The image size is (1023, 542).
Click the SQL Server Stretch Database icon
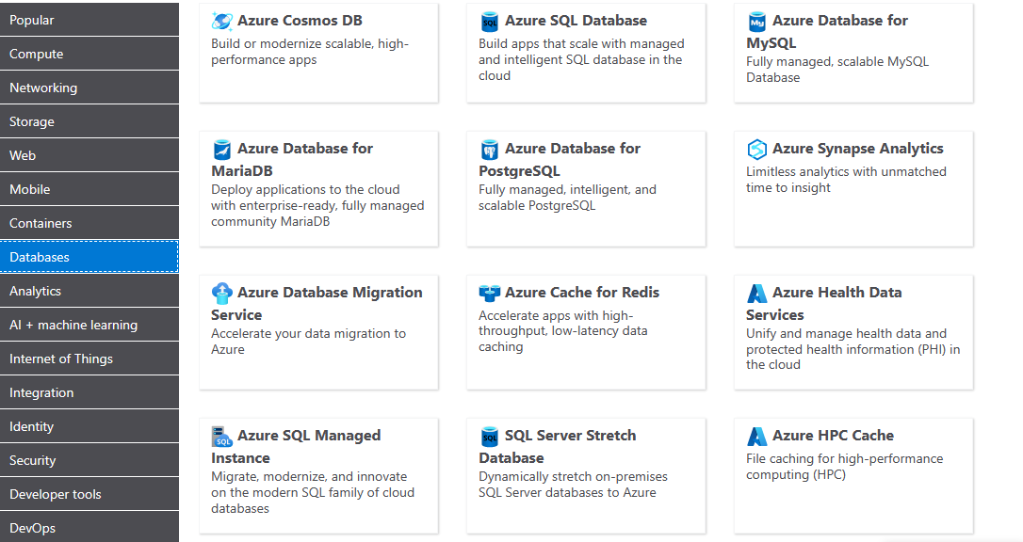tap(489, 437)
